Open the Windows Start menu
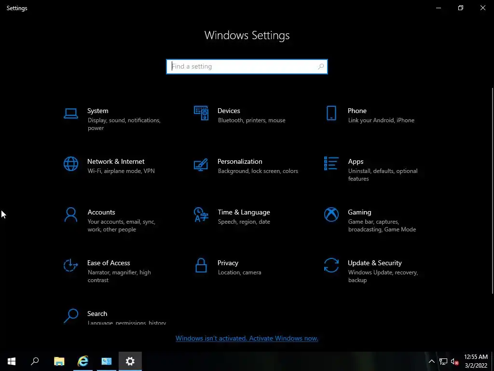Screen dimensions: 494x371 [x=12, y=361]
